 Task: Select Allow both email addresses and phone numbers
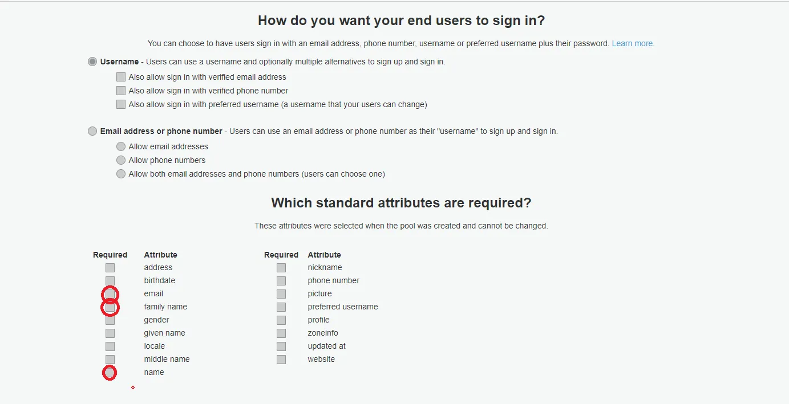121,174
